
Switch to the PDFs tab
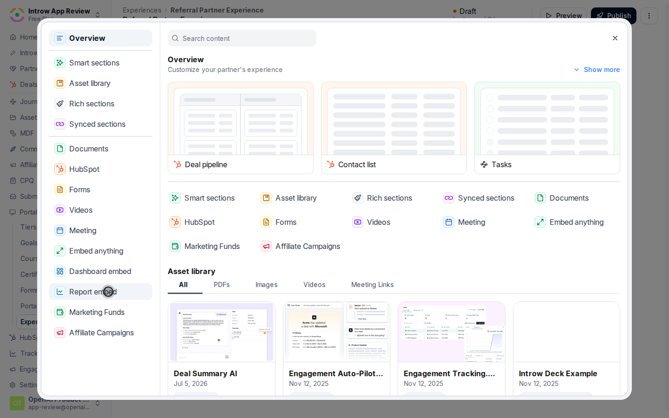pyautogui.click(x=222, y=285)
